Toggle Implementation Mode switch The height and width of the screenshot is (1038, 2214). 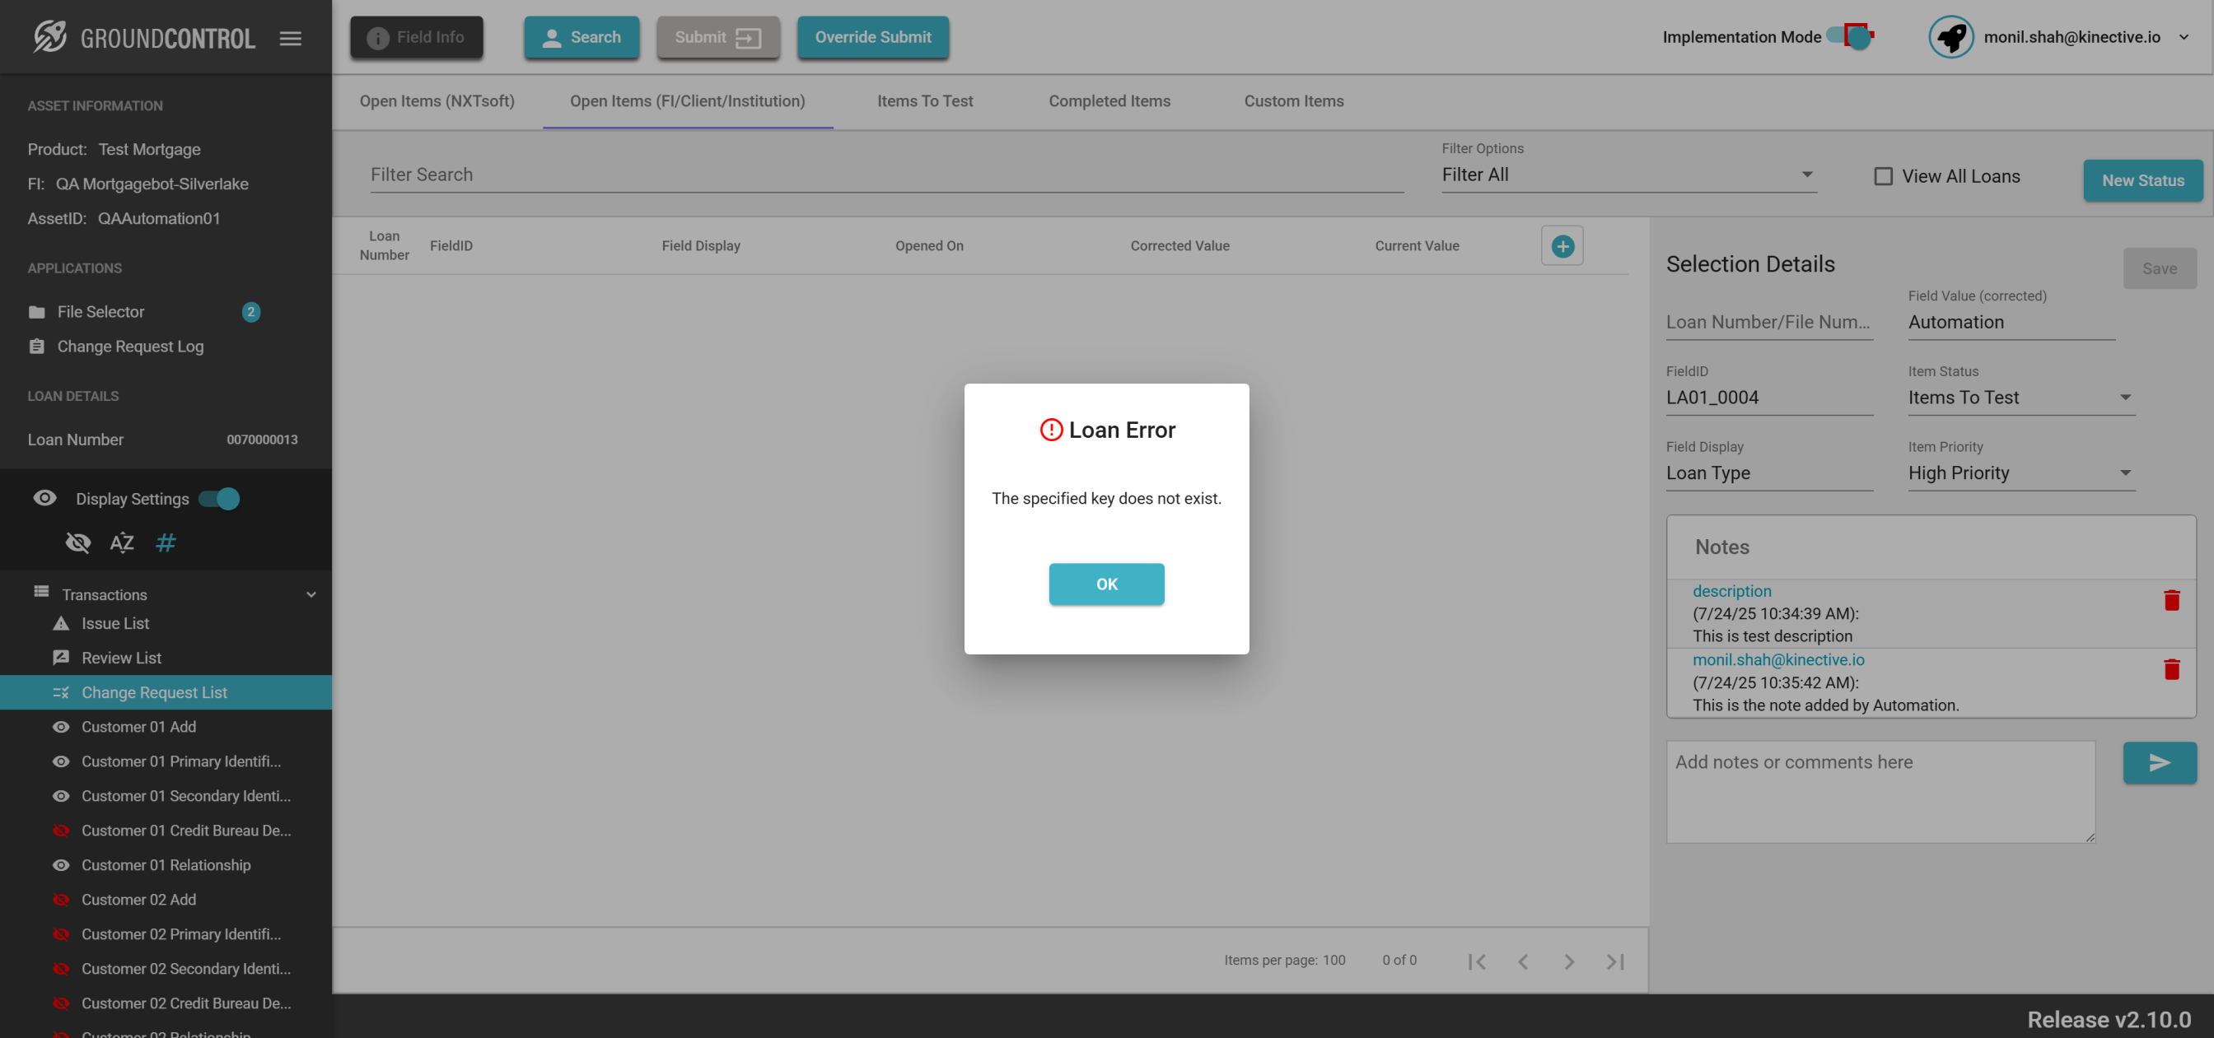1852,37
